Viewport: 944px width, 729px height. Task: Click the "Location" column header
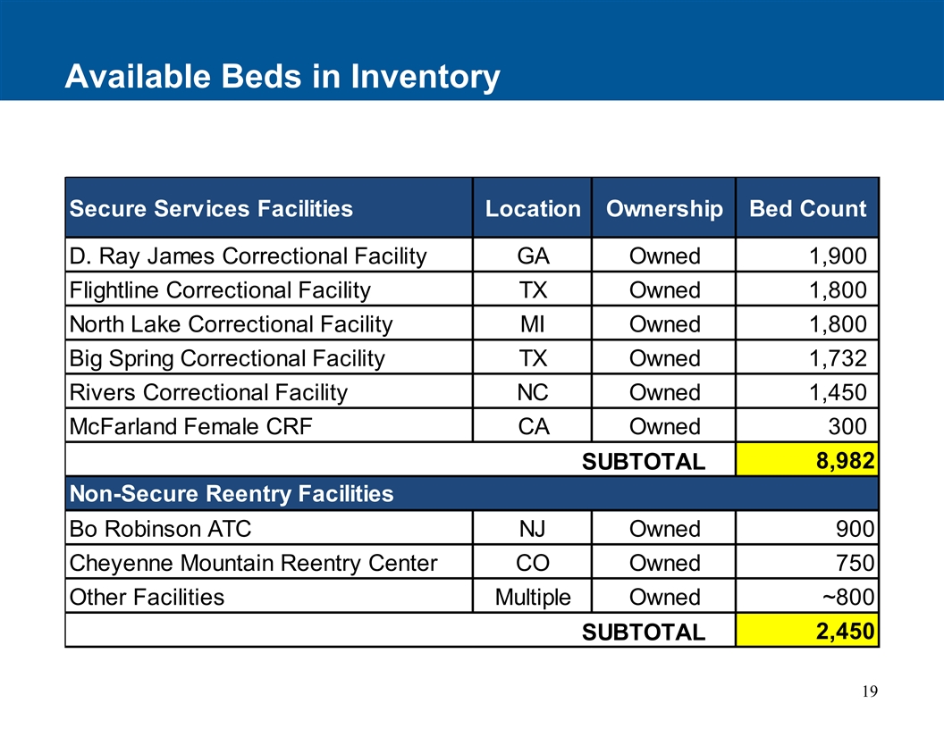pyautogui.click(x=533, y=209)
